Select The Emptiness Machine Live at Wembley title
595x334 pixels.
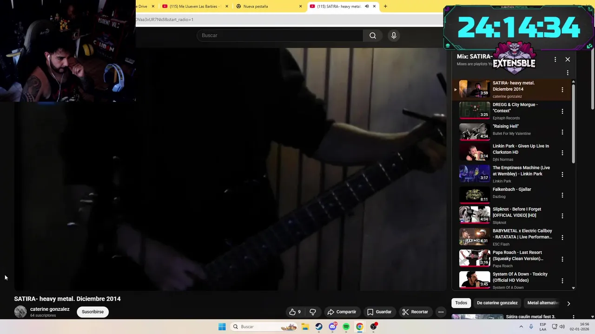(x=521, y=171)
